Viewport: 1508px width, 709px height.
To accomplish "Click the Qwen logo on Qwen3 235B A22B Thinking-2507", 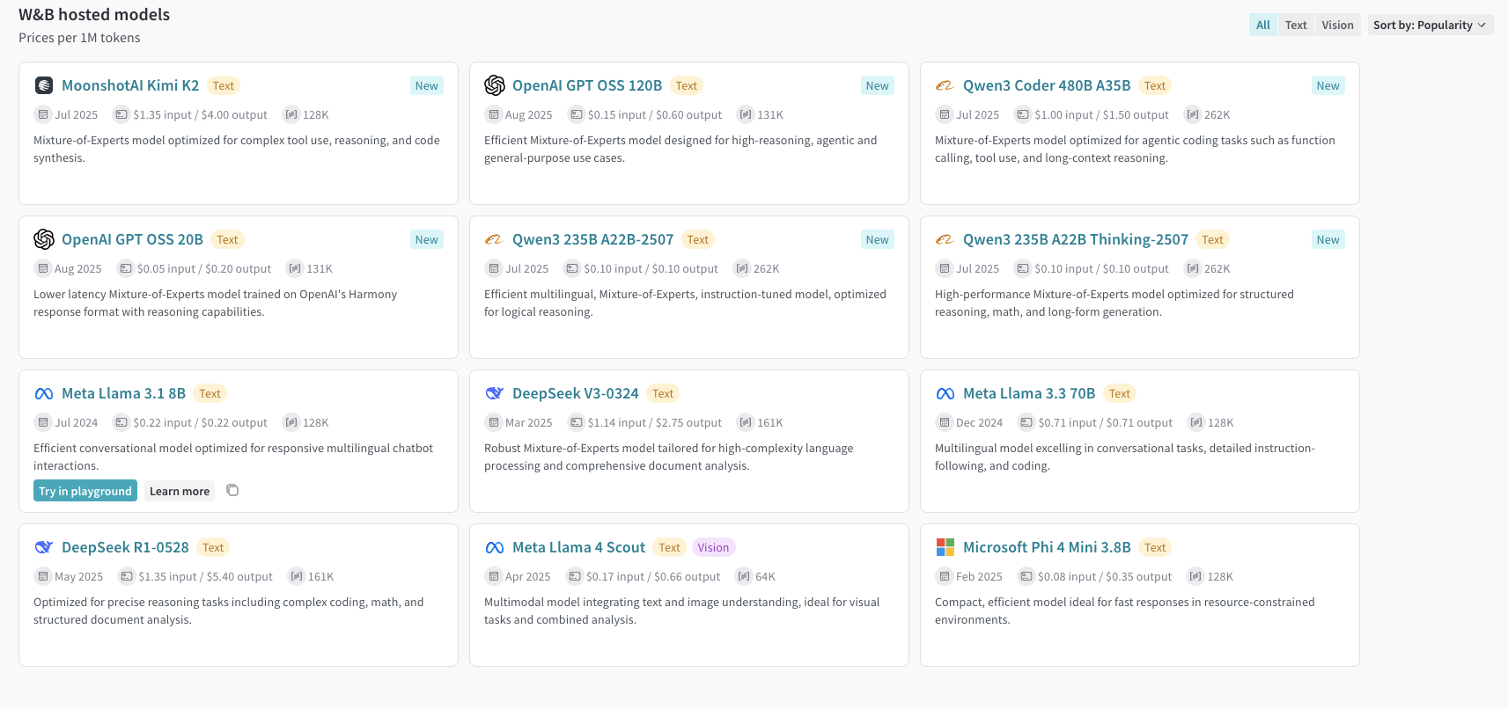I will tap(945, 239).
